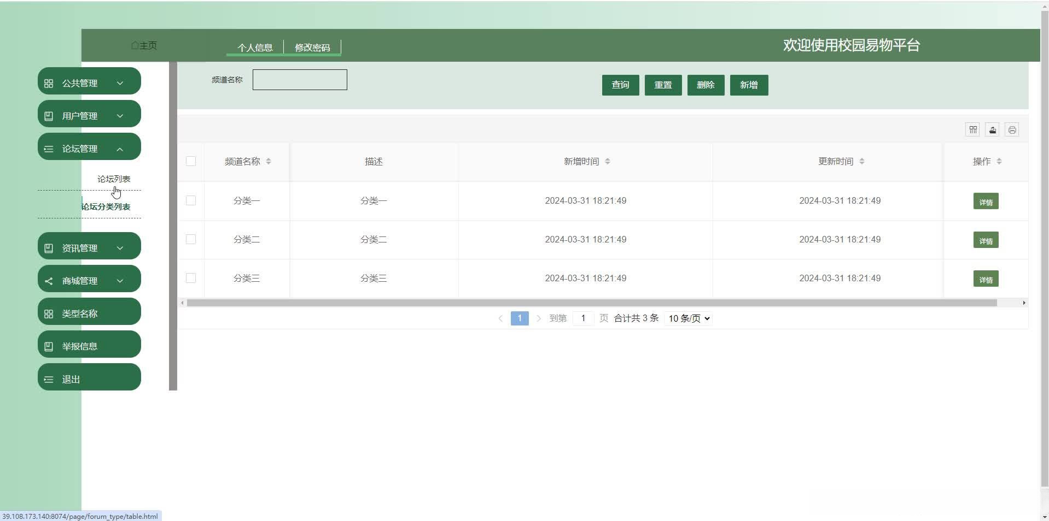Go to previous page arrow
The width and height of the screenshot is (1049, 521).
pyautogui.click(x=500, y=318)
